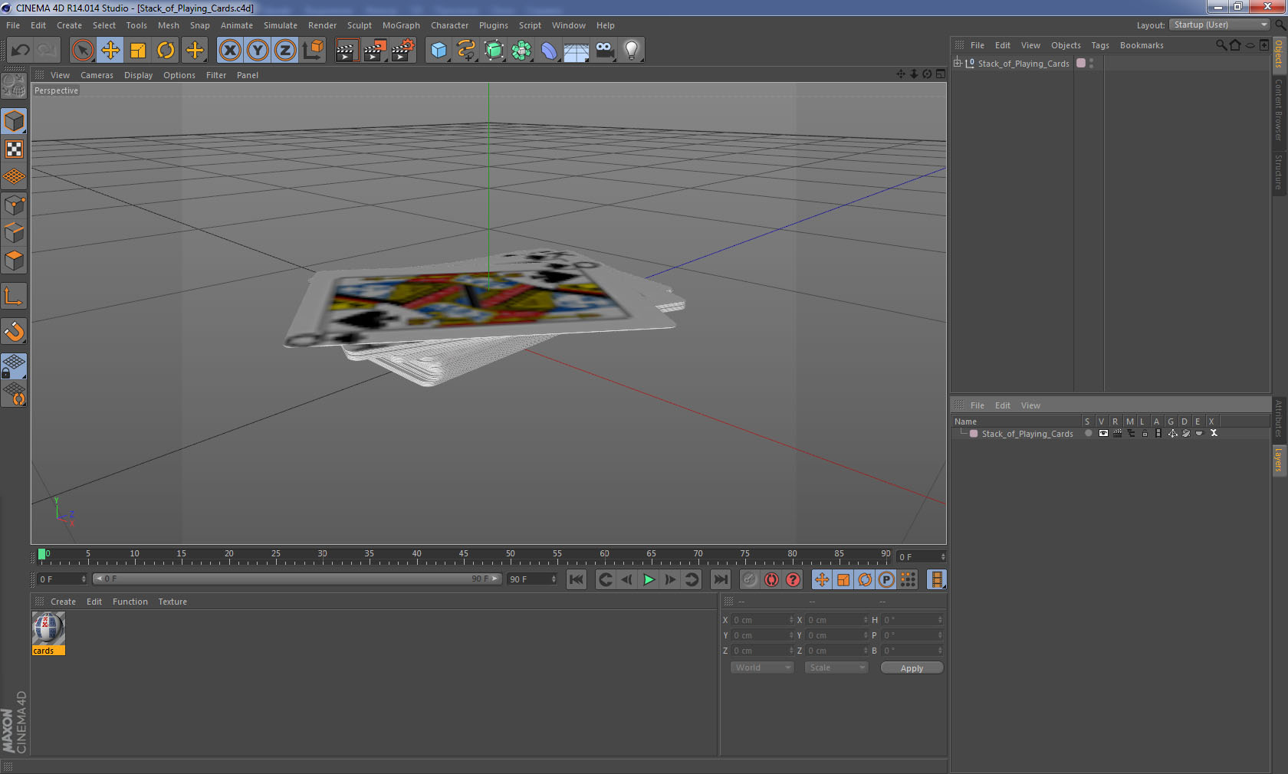Screen dimensions: 1288x774
Task: Render to Picture Viewer icon
Action: coord(375,51)
